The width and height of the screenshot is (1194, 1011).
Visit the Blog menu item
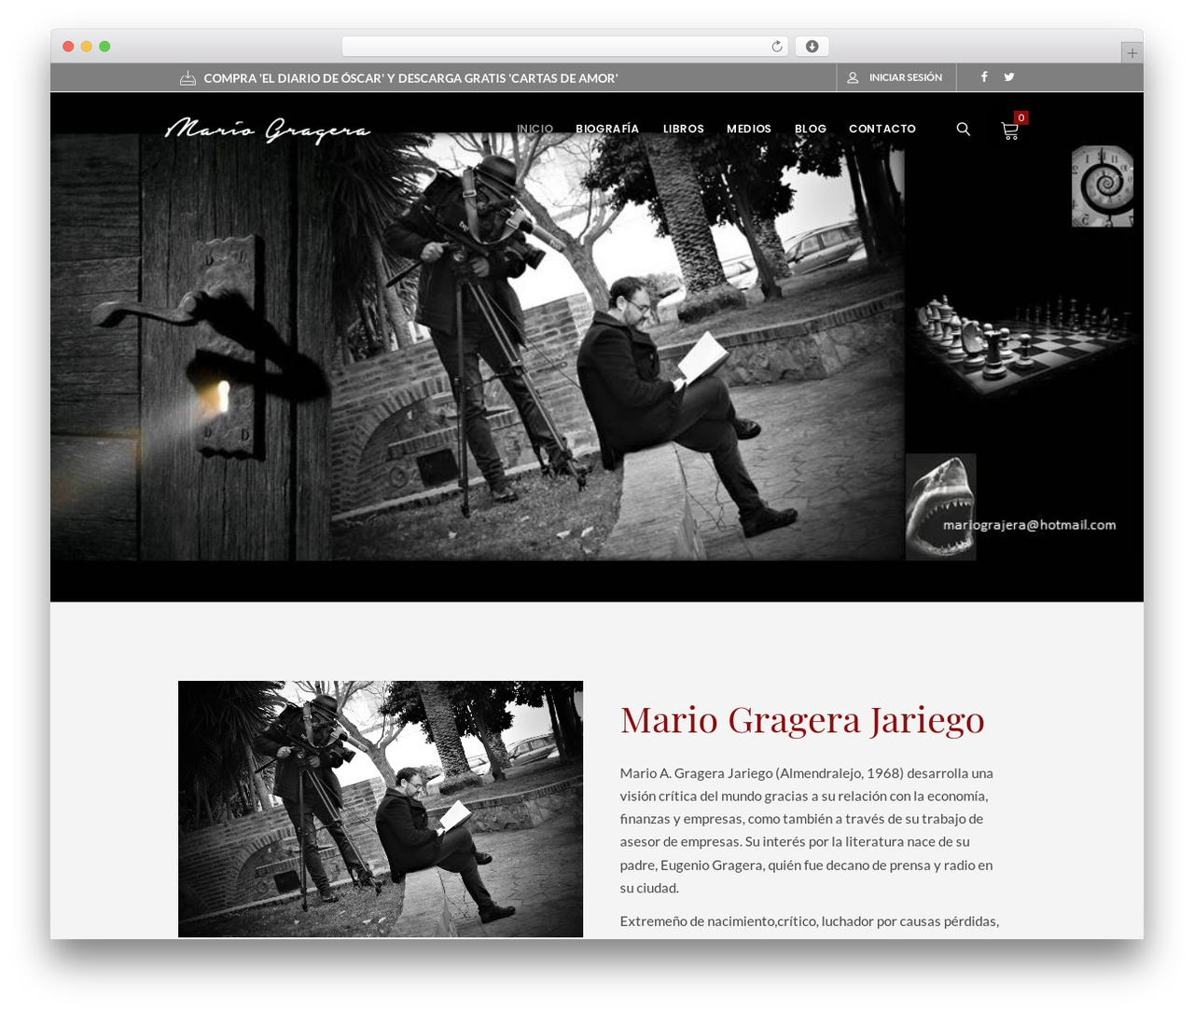pos(811,129)
